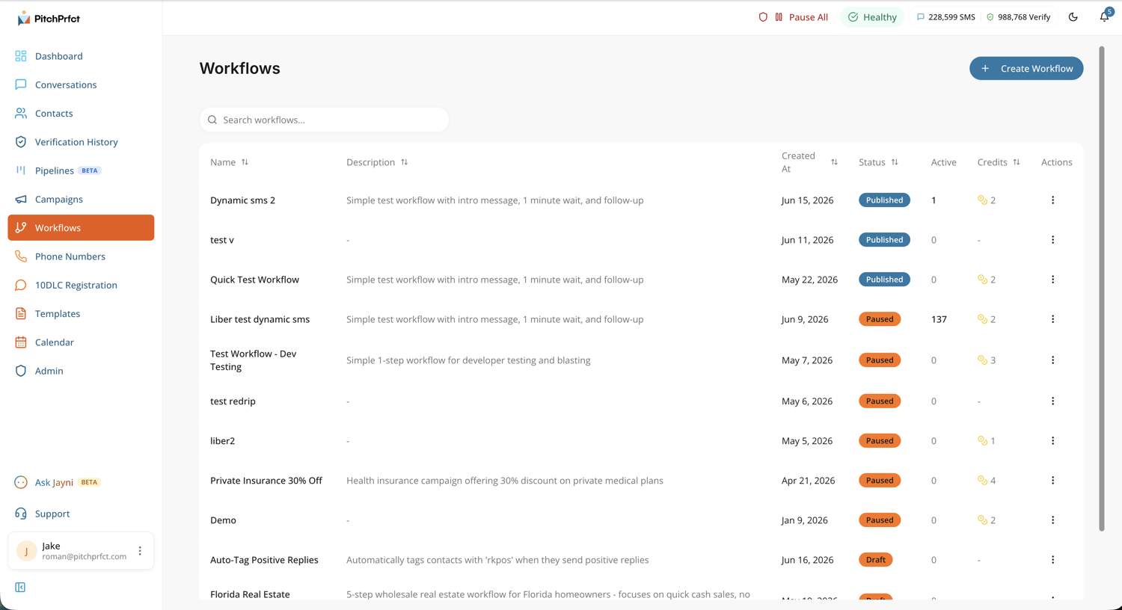Collapse sidebar panel icon
The image size is (1122, 610).
[20, 588]
